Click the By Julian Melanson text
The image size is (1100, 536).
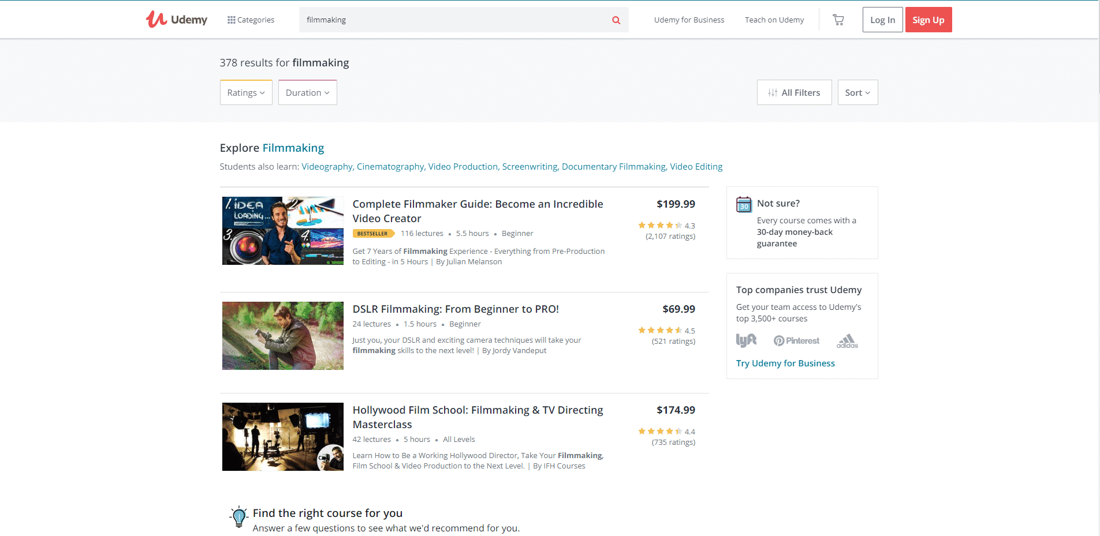469,262
